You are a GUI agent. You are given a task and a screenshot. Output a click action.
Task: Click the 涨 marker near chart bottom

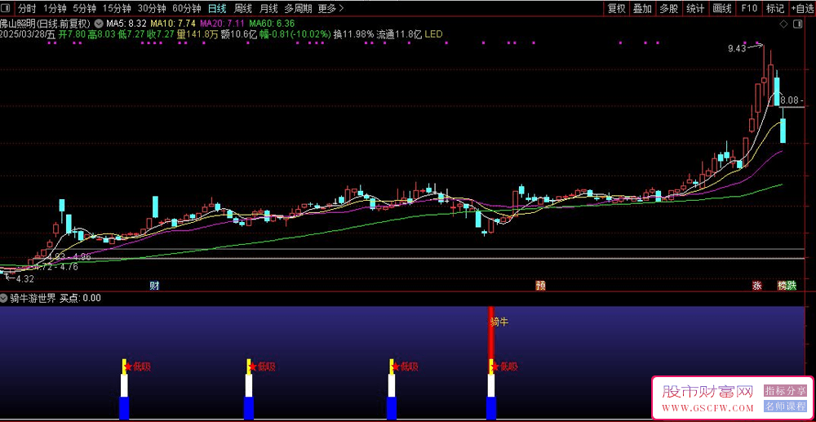[x=756, y=285]
